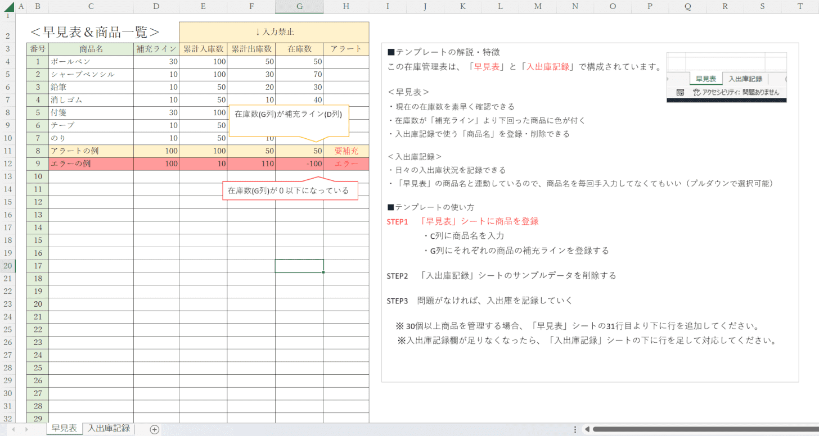Screen dimensions: 819x436
Task: Switch to 入出庫記録 sheet tab
Action: (x=109, y=428)
